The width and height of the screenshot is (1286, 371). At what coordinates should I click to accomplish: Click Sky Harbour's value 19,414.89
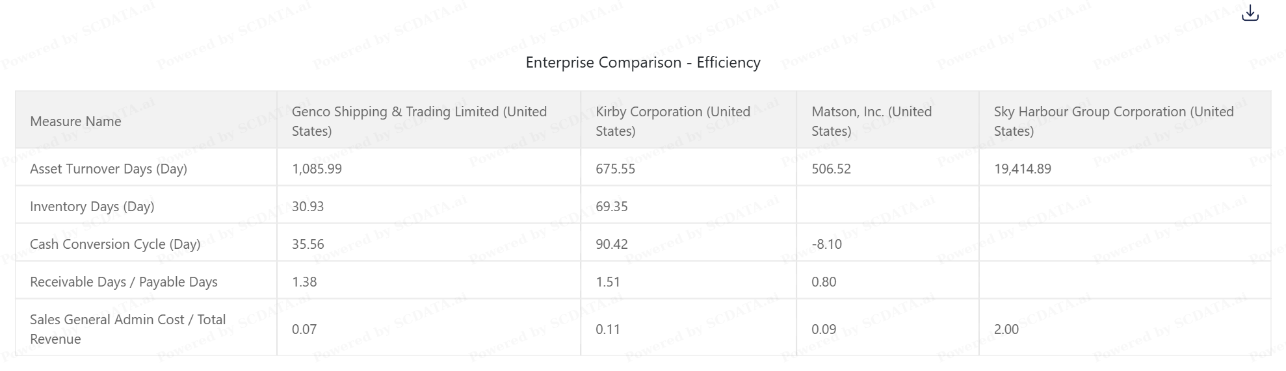click(1022, 169)
